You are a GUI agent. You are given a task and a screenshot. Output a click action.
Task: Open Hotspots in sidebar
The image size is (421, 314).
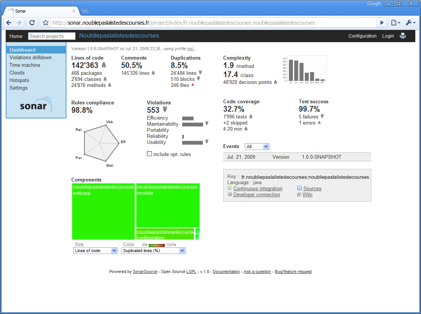19,80
